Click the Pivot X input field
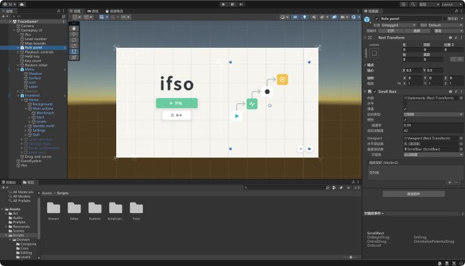 [414, 70]
